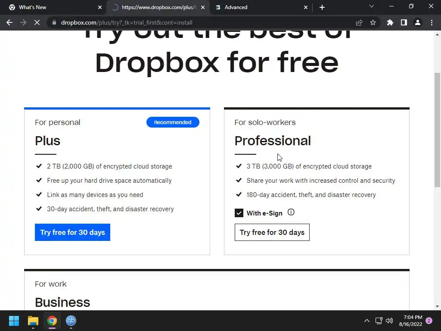Viewport: 441px width, 331px height.
Task: Click the Chrome taskbar icon
Action: [x=52, y=321]
